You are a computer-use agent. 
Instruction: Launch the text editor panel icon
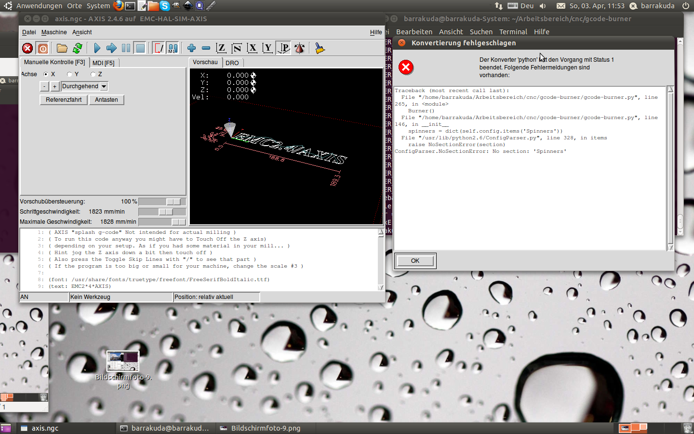click(142, 6)
